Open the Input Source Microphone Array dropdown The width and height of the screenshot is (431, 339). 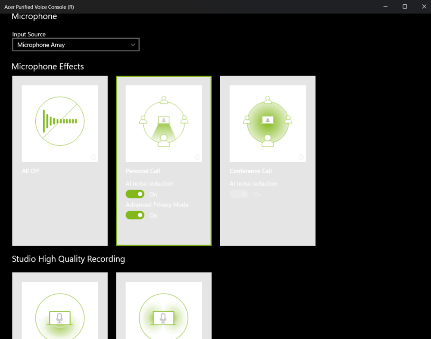coord(76,44)
